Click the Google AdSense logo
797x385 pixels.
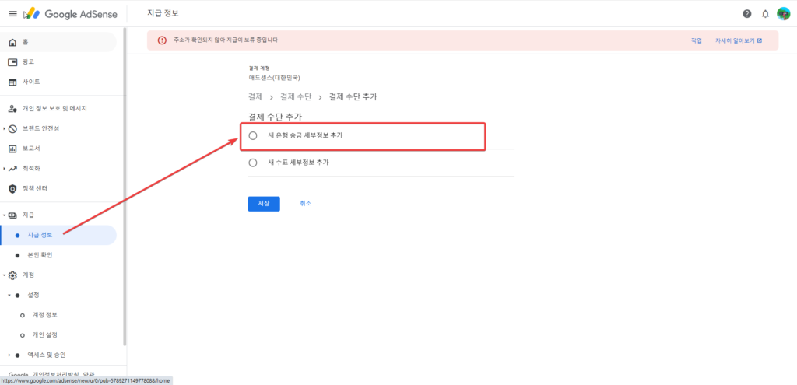pyautogui.click(x=71, y=14)
